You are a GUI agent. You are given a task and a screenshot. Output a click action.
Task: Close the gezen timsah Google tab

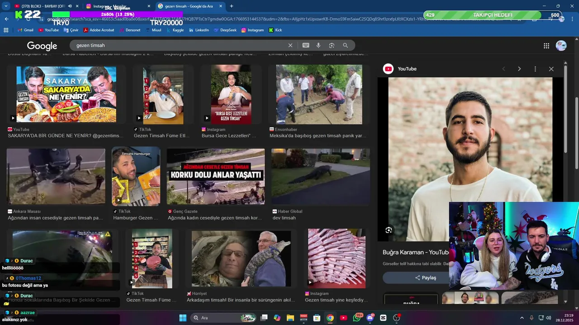(221, 6)
